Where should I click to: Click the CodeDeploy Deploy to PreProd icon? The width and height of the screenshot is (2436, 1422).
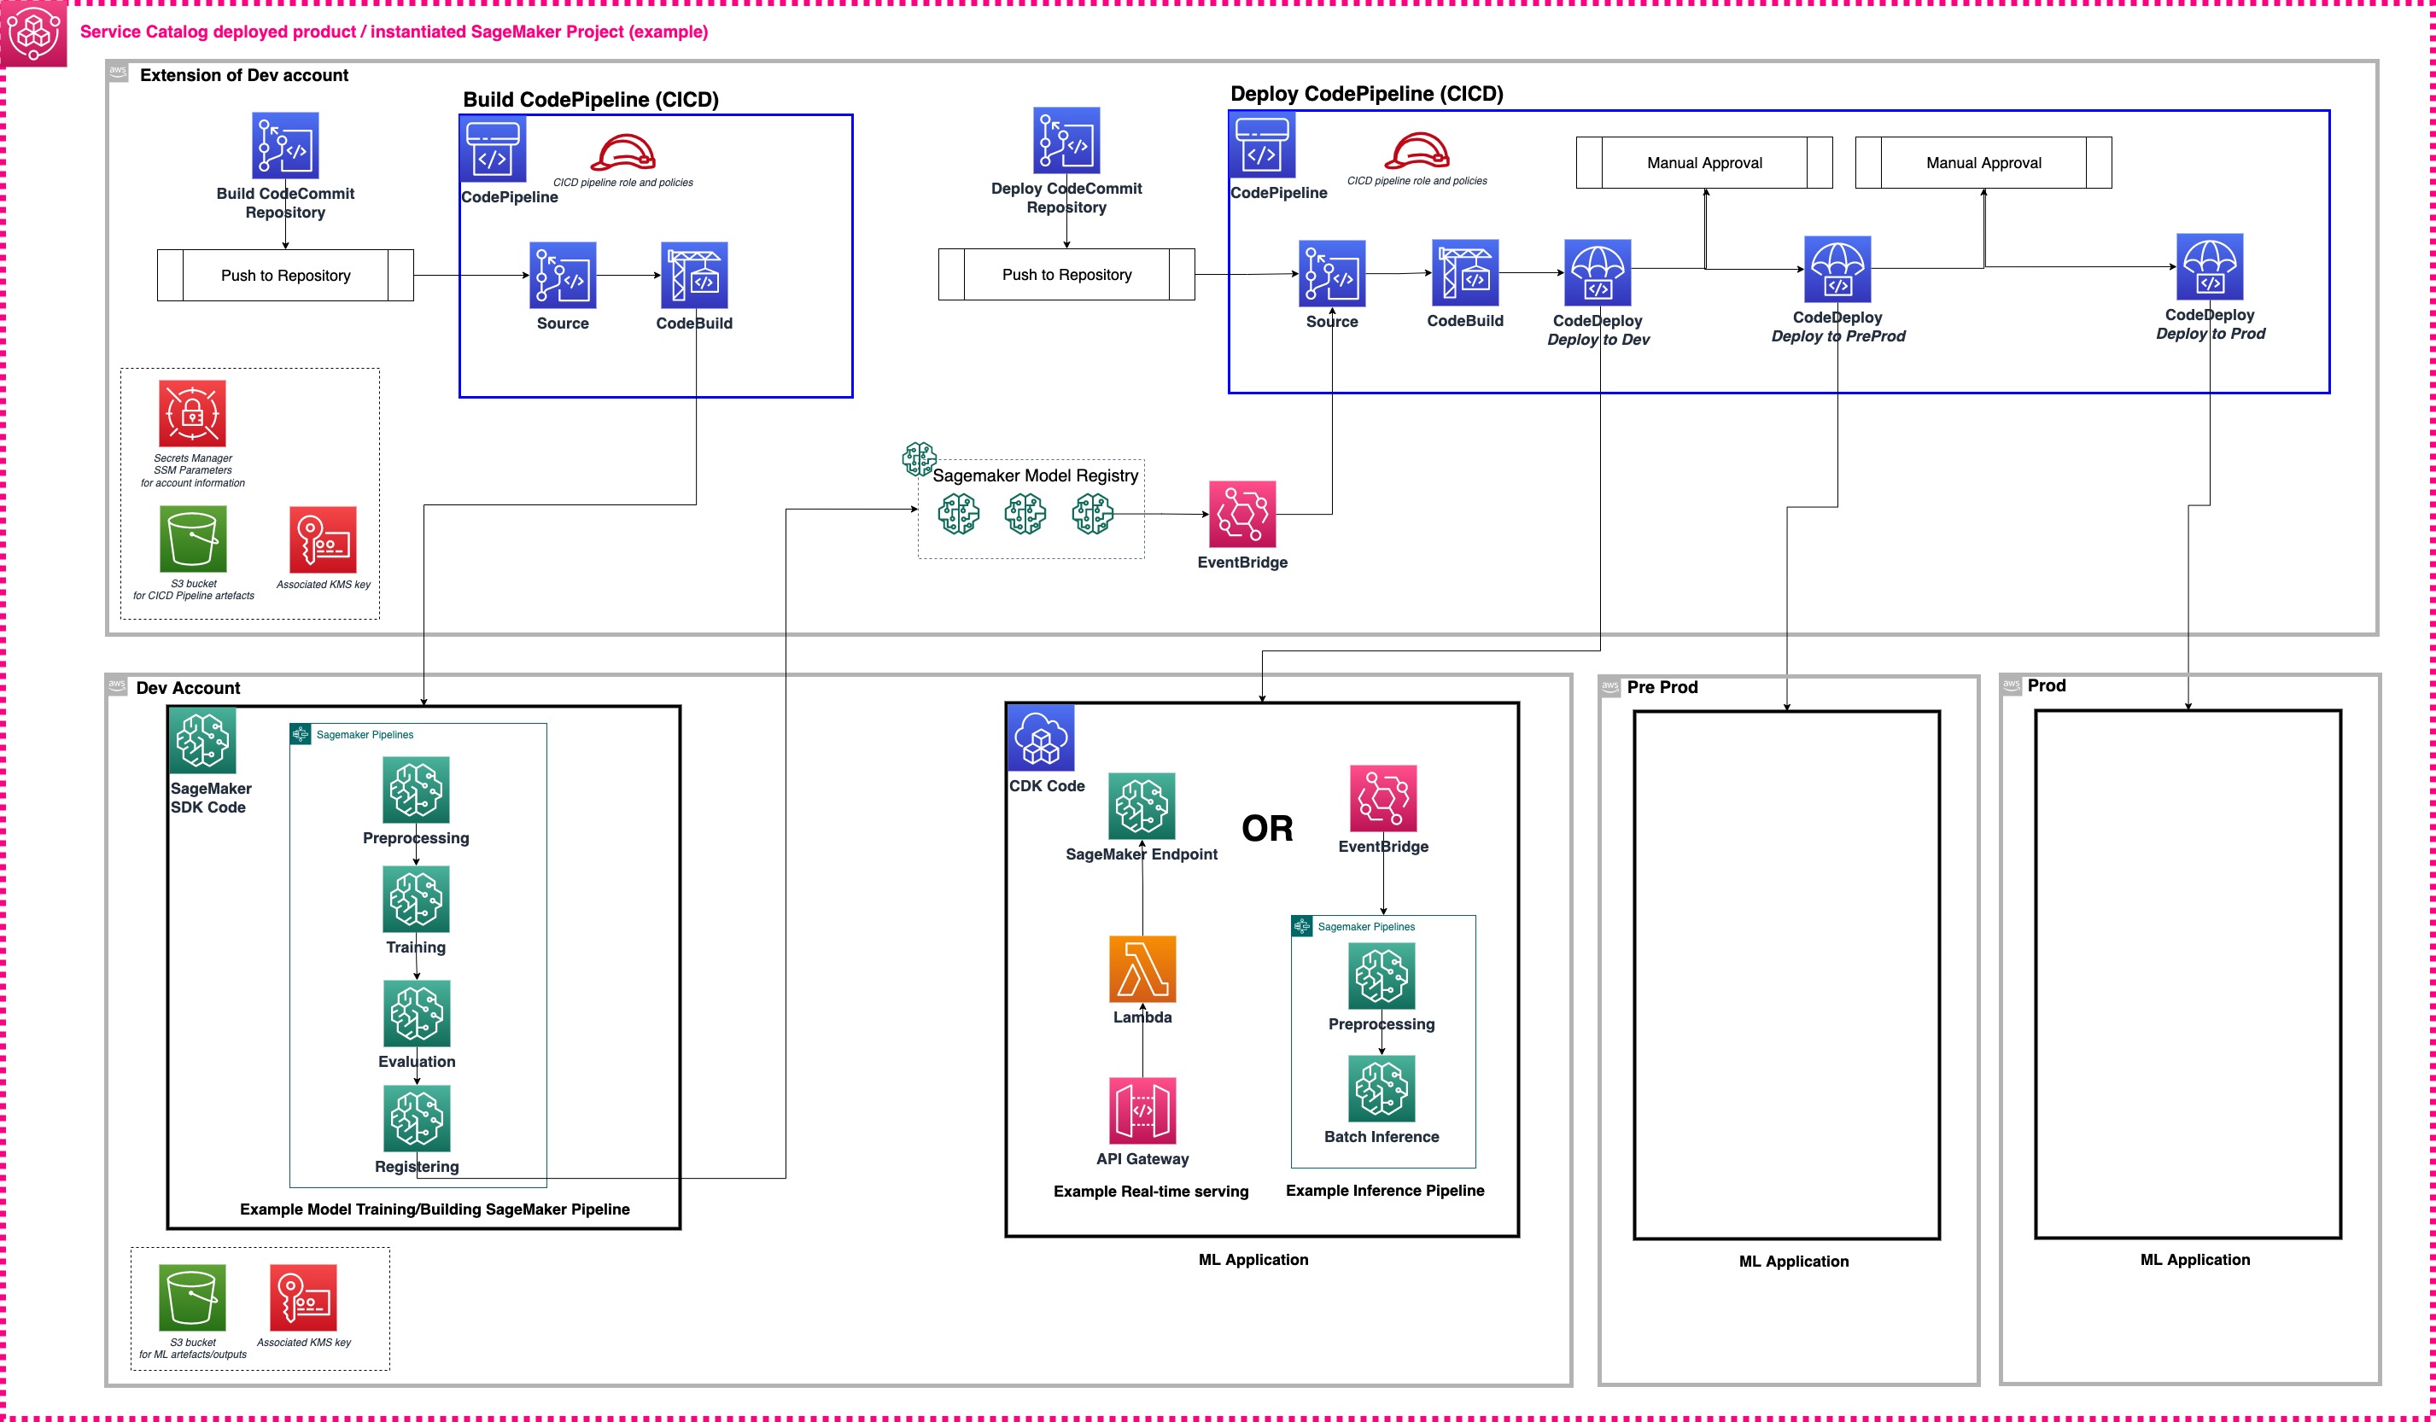pyautogui.click(x=1837, y=270)
